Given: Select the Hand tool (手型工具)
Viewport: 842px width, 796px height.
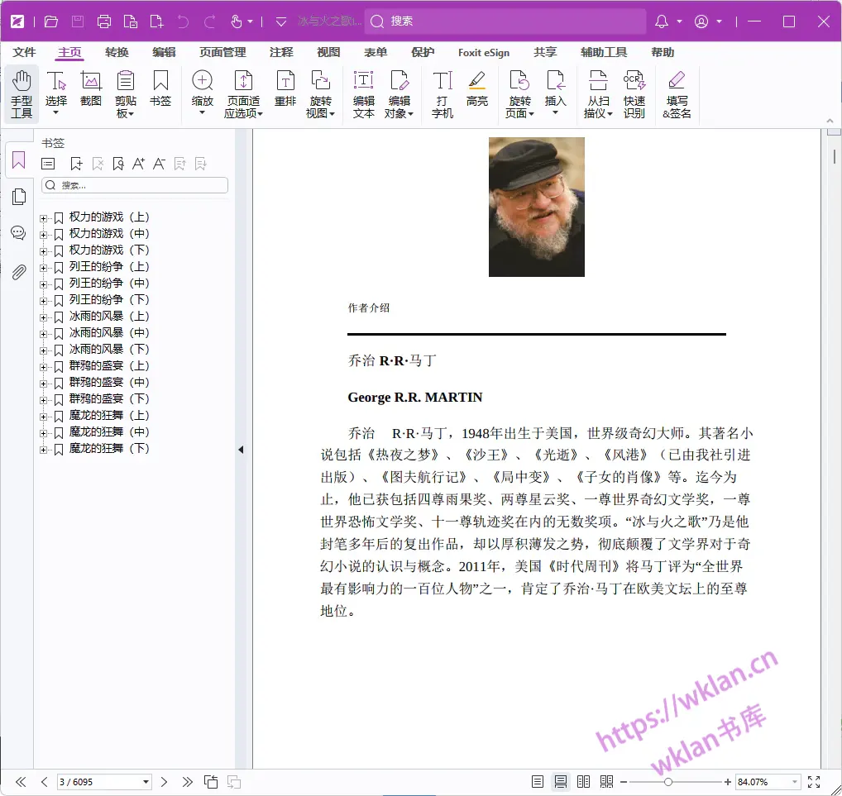Looking at the screenshot, I should 22,93.
